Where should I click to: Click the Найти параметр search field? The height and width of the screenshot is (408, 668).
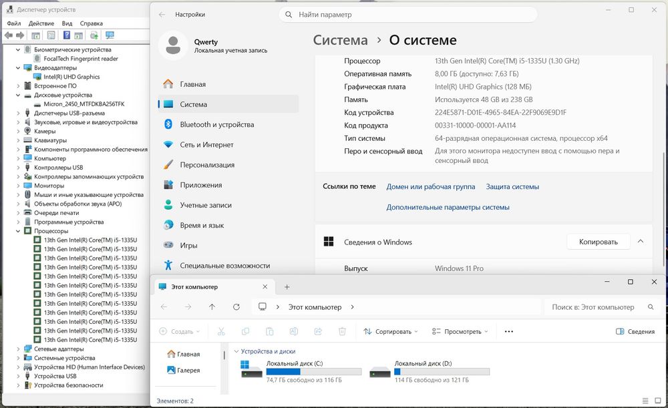pyautogui.click(x=408, y=15)
